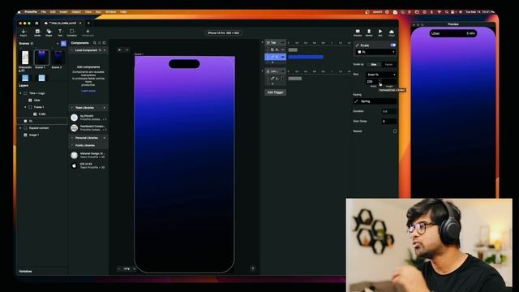This screenshot has height=292, width=519.
Task: Add a local component with plus
Action: pyautogui.click(x=105, y=50)
